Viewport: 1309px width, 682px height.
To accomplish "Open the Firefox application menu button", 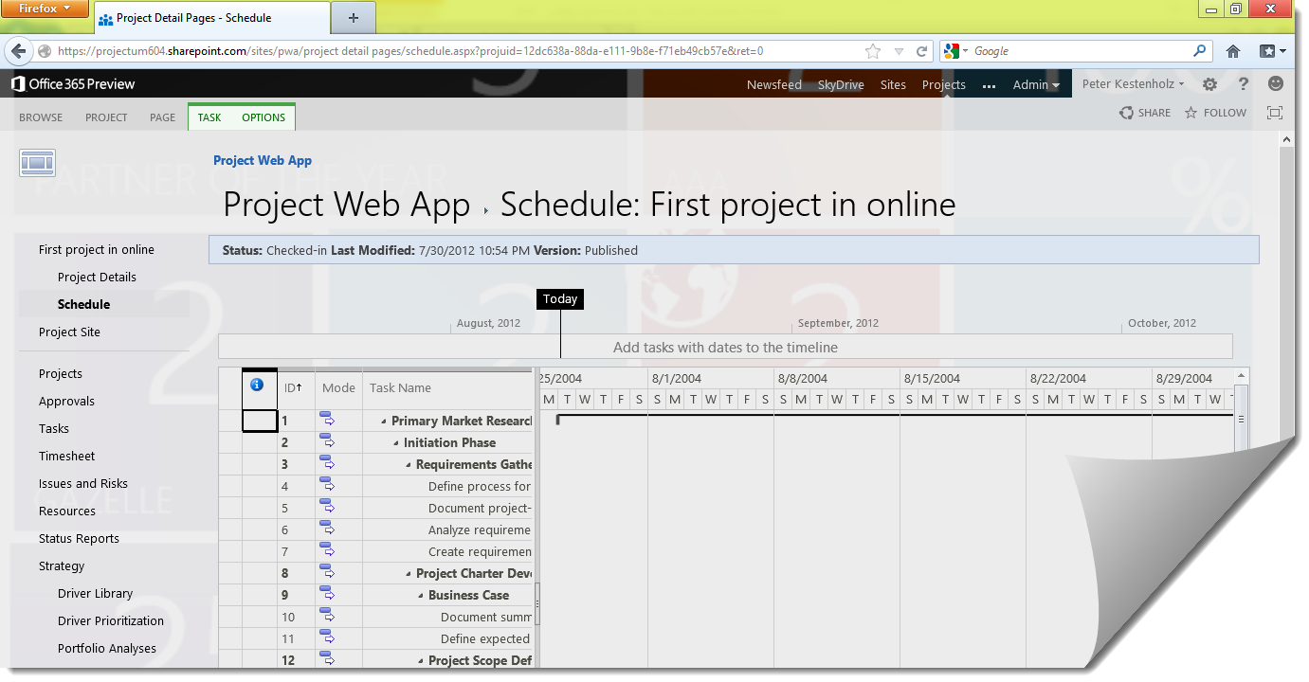I will 46,9.
